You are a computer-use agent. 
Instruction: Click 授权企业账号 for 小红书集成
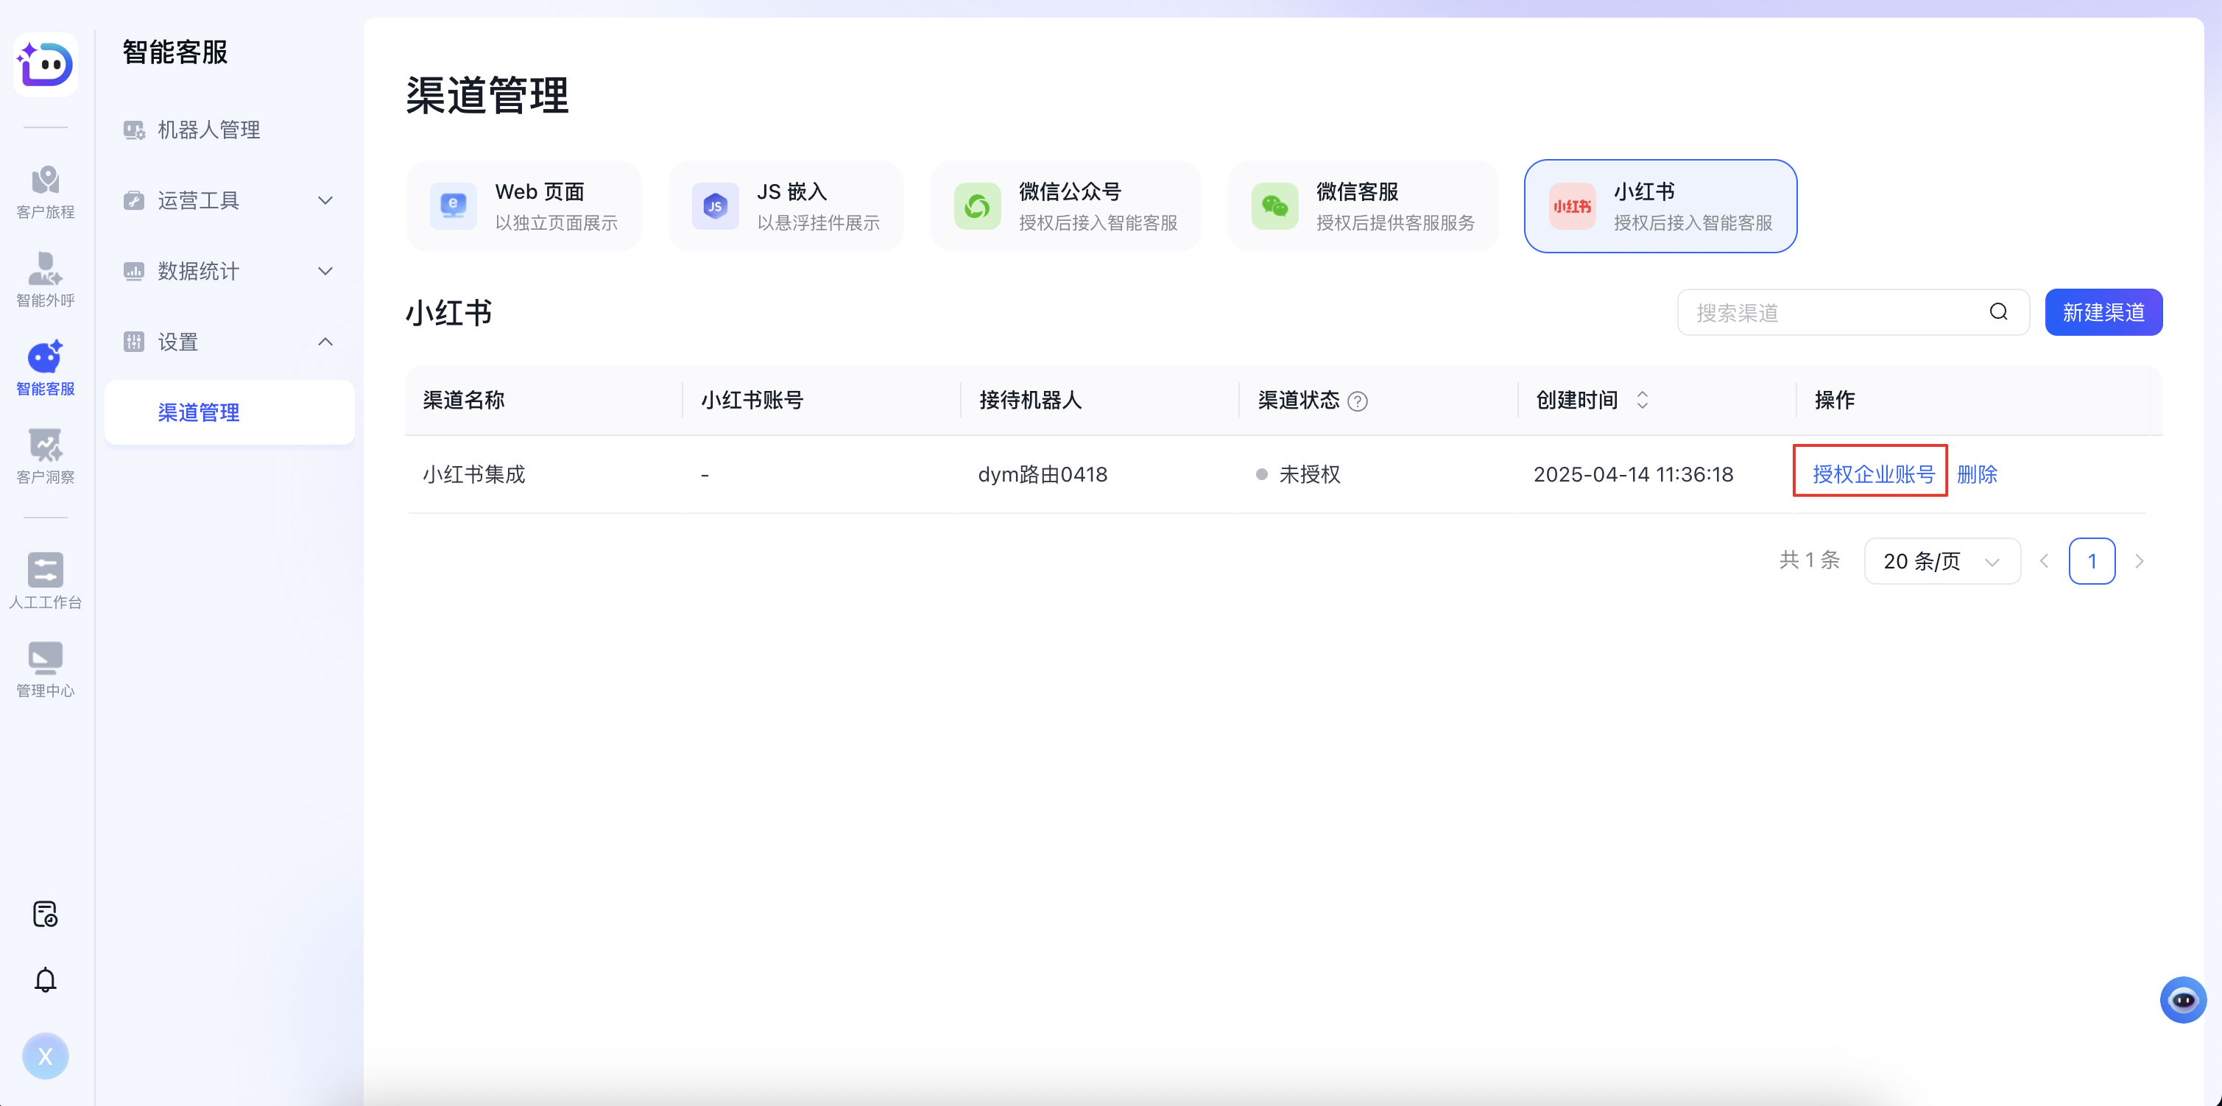(1870, 473)
